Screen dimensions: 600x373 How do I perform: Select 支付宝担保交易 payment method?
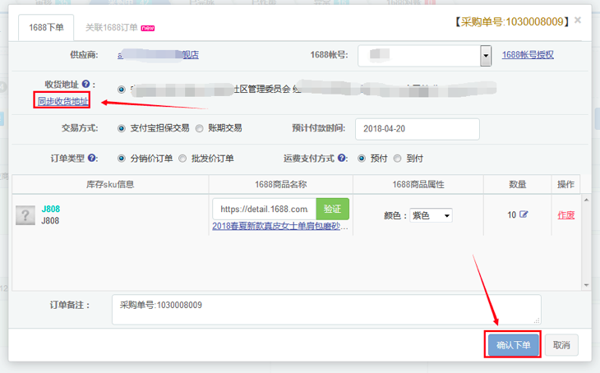point(123,128)
